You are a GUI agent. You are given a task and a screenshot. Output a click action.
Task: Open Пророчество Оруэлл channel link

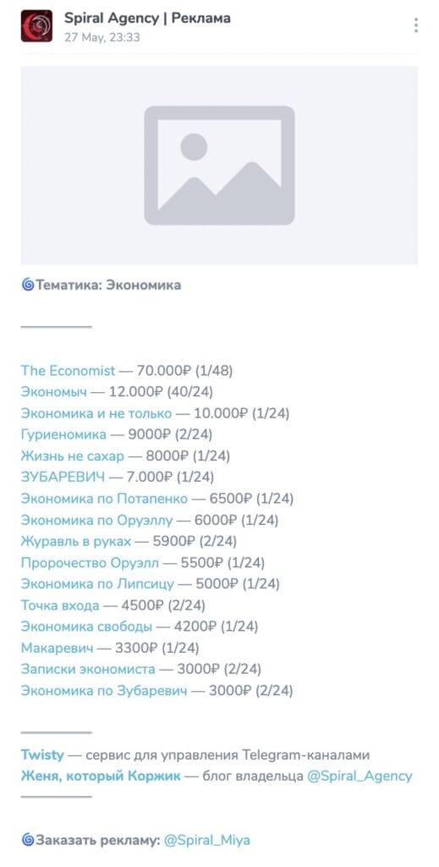[x=90, y=563]
